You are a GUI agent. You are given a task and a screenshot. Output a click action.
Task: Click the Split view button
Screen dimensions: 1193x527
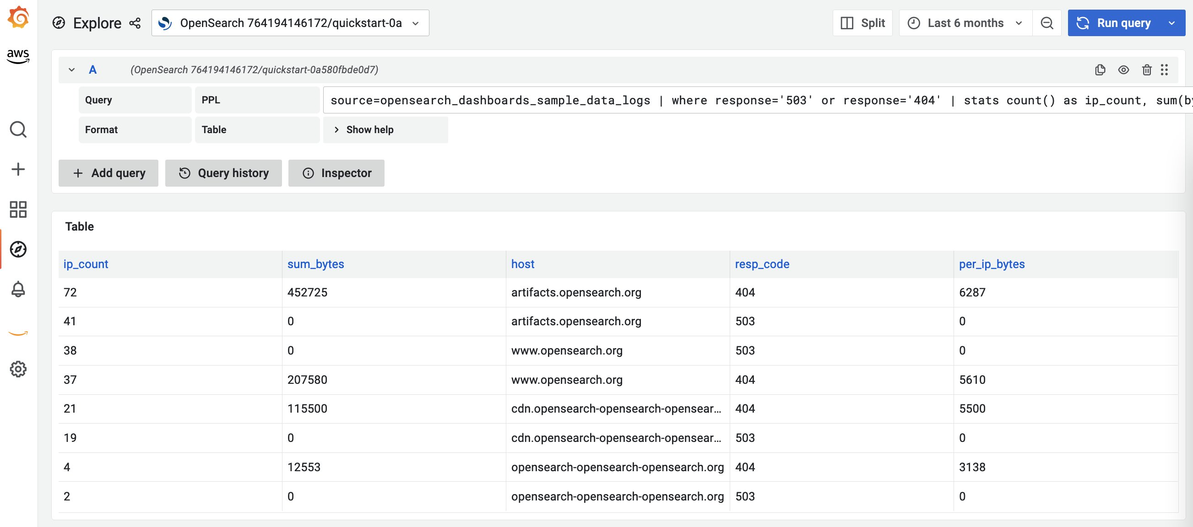pyautogui.click(x=862, y=23)
